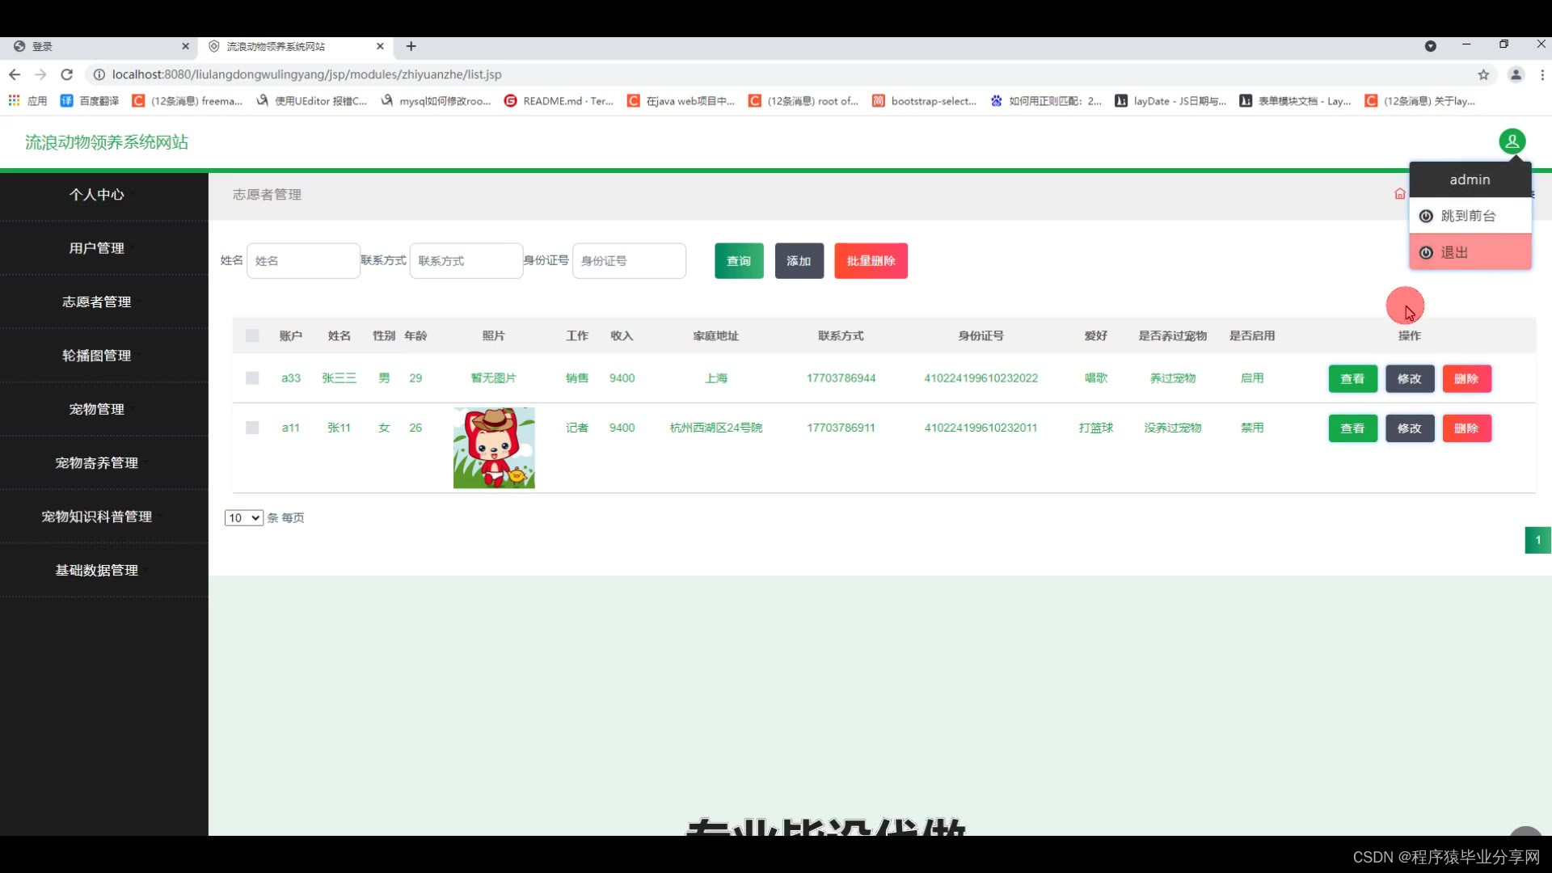1552x873 pixels.
Task: Click the green 查询 button
Action: pos(738,261)
